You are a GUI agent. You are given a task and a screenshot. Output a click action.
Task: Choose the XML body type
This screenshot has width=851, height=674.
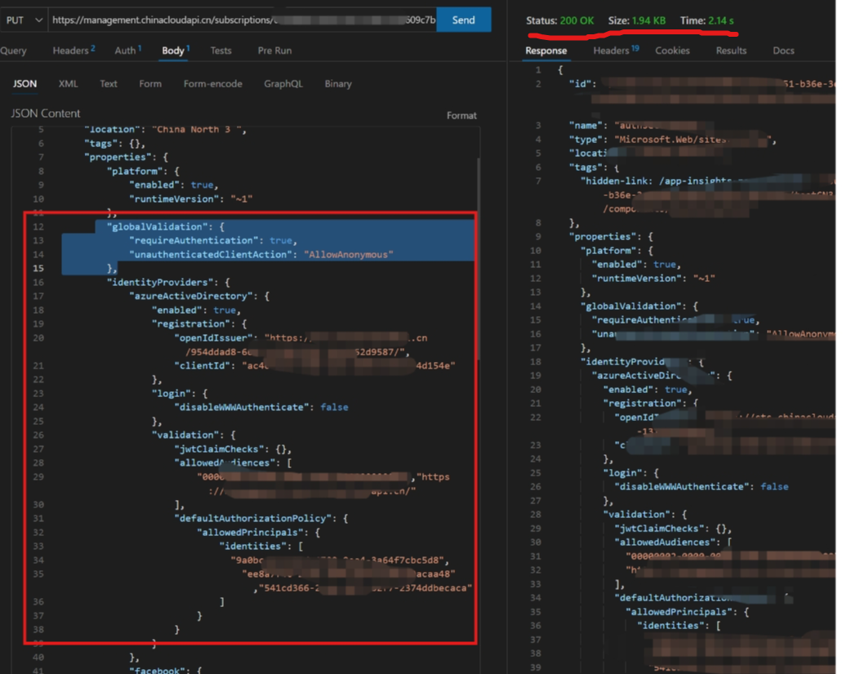coord(69,83)
